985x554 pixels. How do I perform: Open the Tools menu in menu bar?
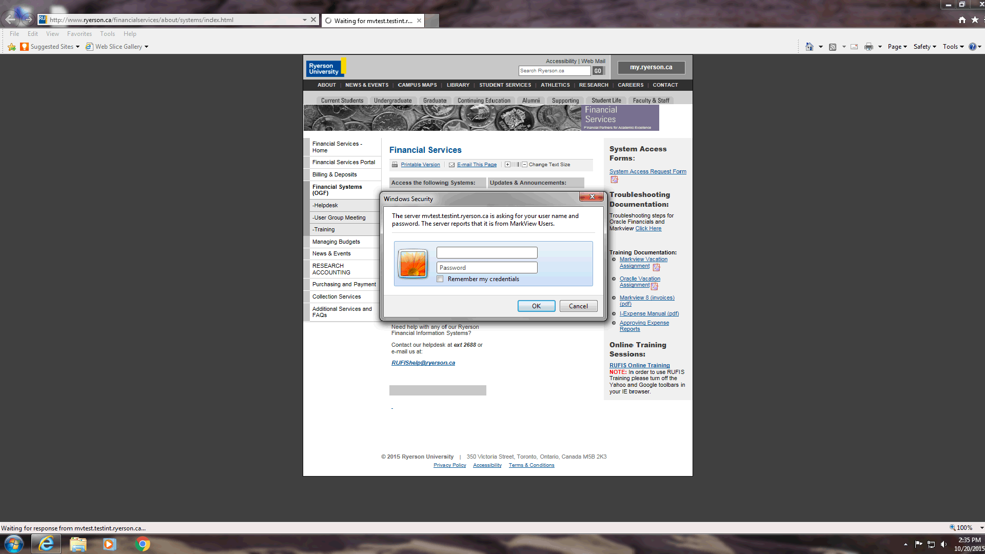pyautogui.click(x=107, y=34)
